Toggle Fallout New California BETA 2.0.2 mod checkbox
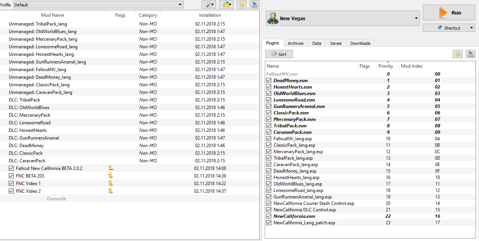 point(11,168)
